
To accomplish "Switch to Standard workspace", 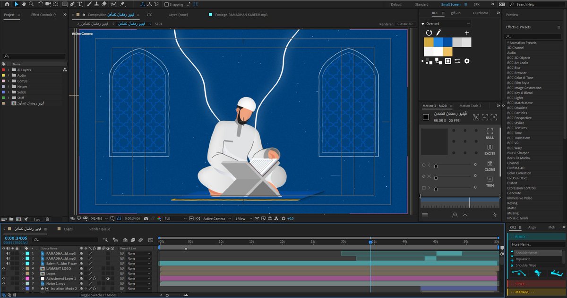I will tap(421, 4).
